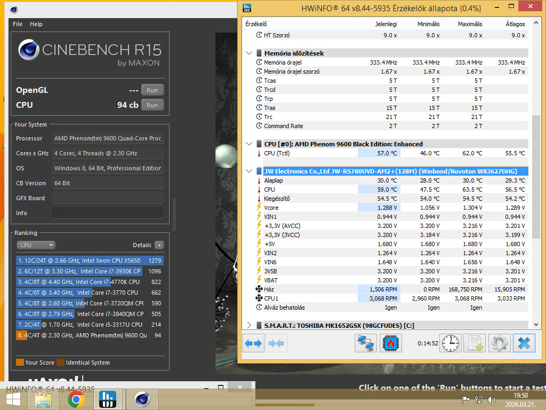This screenshot has height=410, width=546.
Task: Click the CPU1 fan sensor icon
Action: [x=259, y=298]
